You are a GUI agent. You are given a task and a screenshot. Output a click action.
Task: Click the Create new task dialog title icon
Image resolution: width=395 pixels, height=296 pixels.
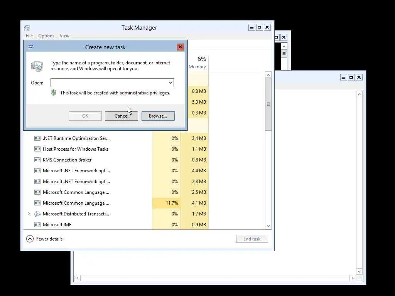point(30,47)
